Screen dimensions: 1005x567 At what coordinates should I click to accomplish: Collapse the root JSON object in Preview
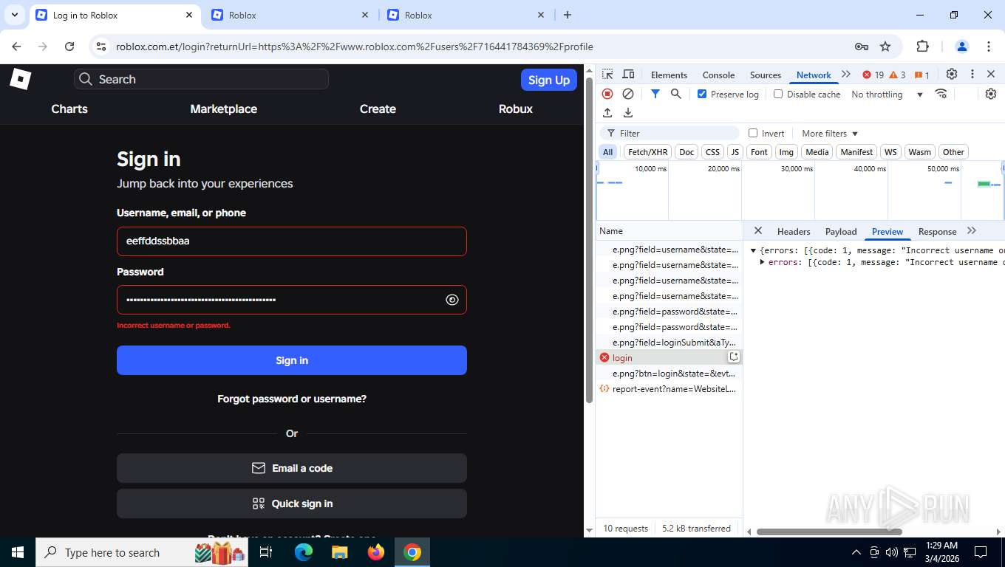(x=753, y=250)
